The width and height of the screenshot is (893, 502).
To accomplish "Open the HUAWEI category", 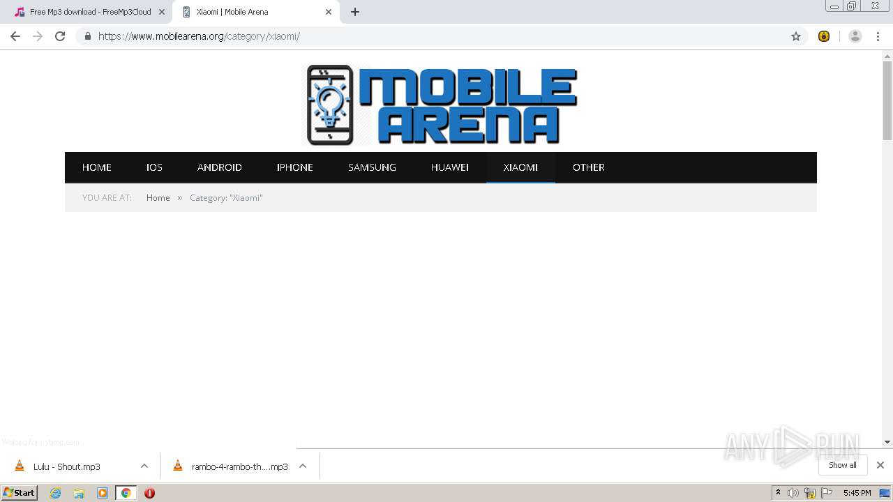I will [x=450, y=167].
